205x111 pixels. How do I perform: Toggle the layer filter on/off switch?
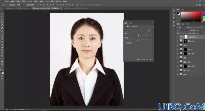[201, 27]
